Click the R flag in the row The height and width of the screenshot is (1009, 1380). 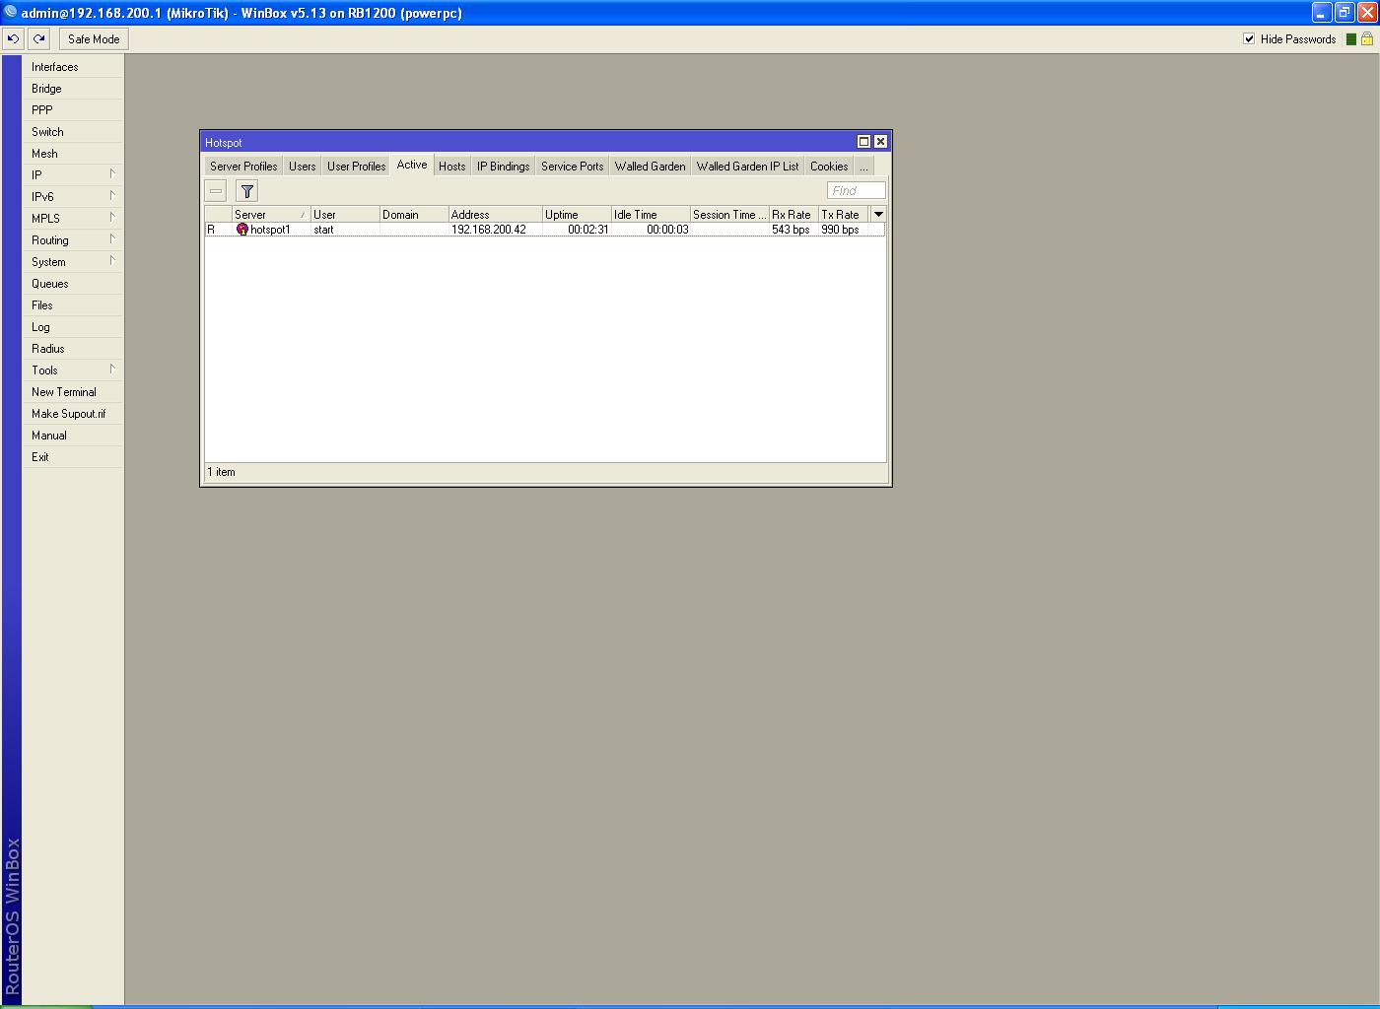pos(211,230)
